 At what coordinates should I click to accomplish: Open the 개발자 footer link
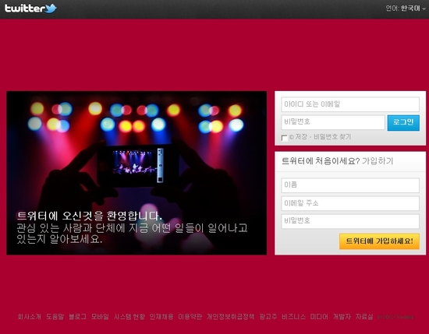pos(342,317)
